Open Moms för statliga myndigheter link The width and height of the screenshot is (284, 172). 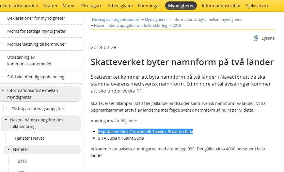pos(36,31)
